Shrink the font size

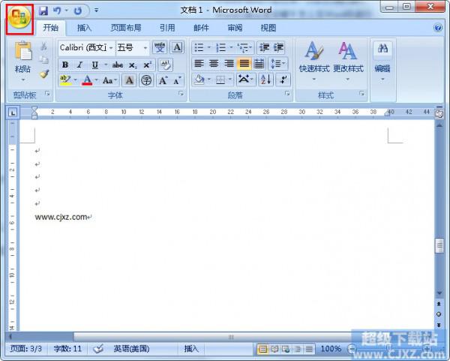[177, 80]
